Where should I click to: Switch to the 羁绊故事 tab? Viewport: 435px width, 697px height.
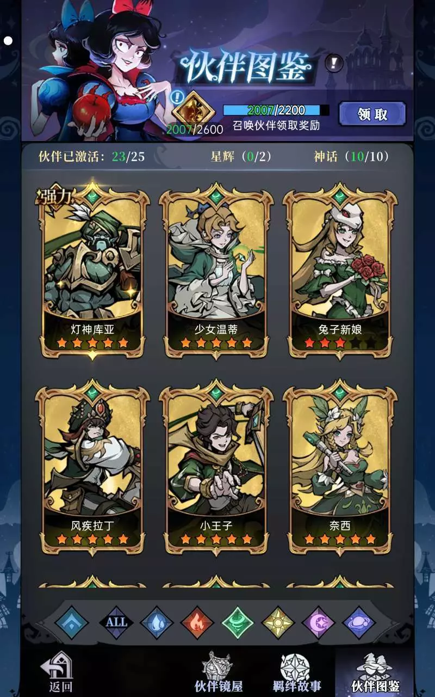point(296,672)
